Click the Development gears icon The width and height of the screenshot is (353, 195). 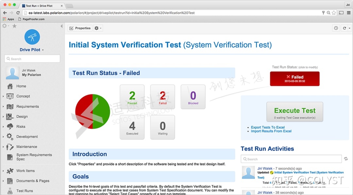(x=10, y=137)
